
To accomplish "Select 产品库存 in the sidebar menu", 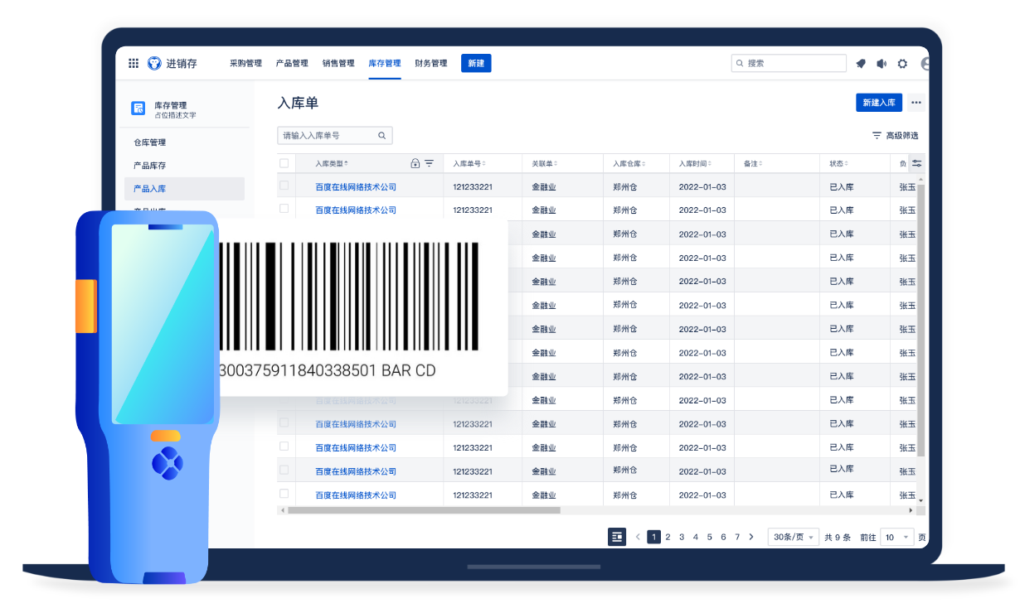I will point(152,165).
